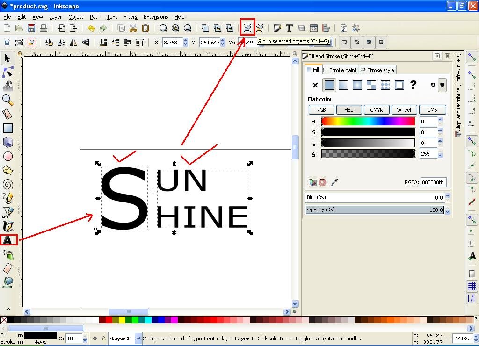Set fill type to linear gradient
This screenshot has width=479, height=346.
point(343,85)
